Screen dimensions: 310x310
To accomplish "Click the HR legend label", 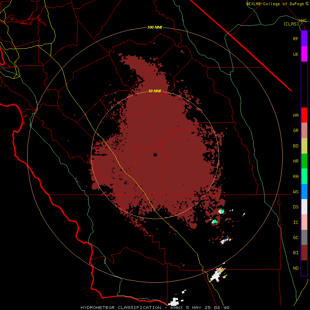I will click(296, 161).
